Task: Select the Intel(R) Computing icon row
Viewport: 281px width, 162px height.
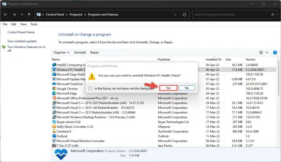Action: point(54,65)
